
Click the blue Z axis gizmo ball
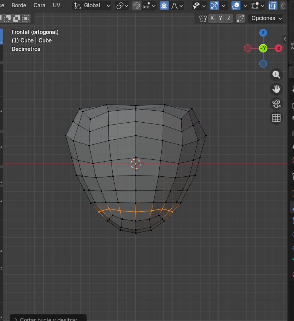(263, 33)
